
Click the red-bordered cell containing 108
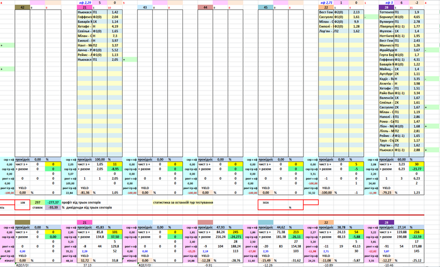click(x=23, y=202)
